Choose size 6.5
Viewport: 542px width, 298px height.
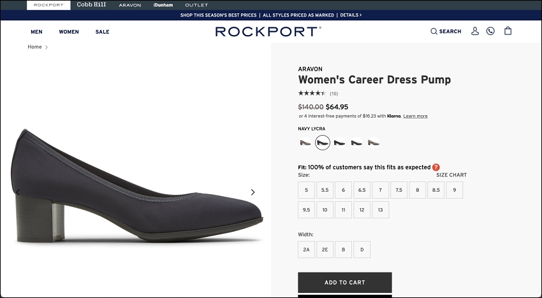362,190
